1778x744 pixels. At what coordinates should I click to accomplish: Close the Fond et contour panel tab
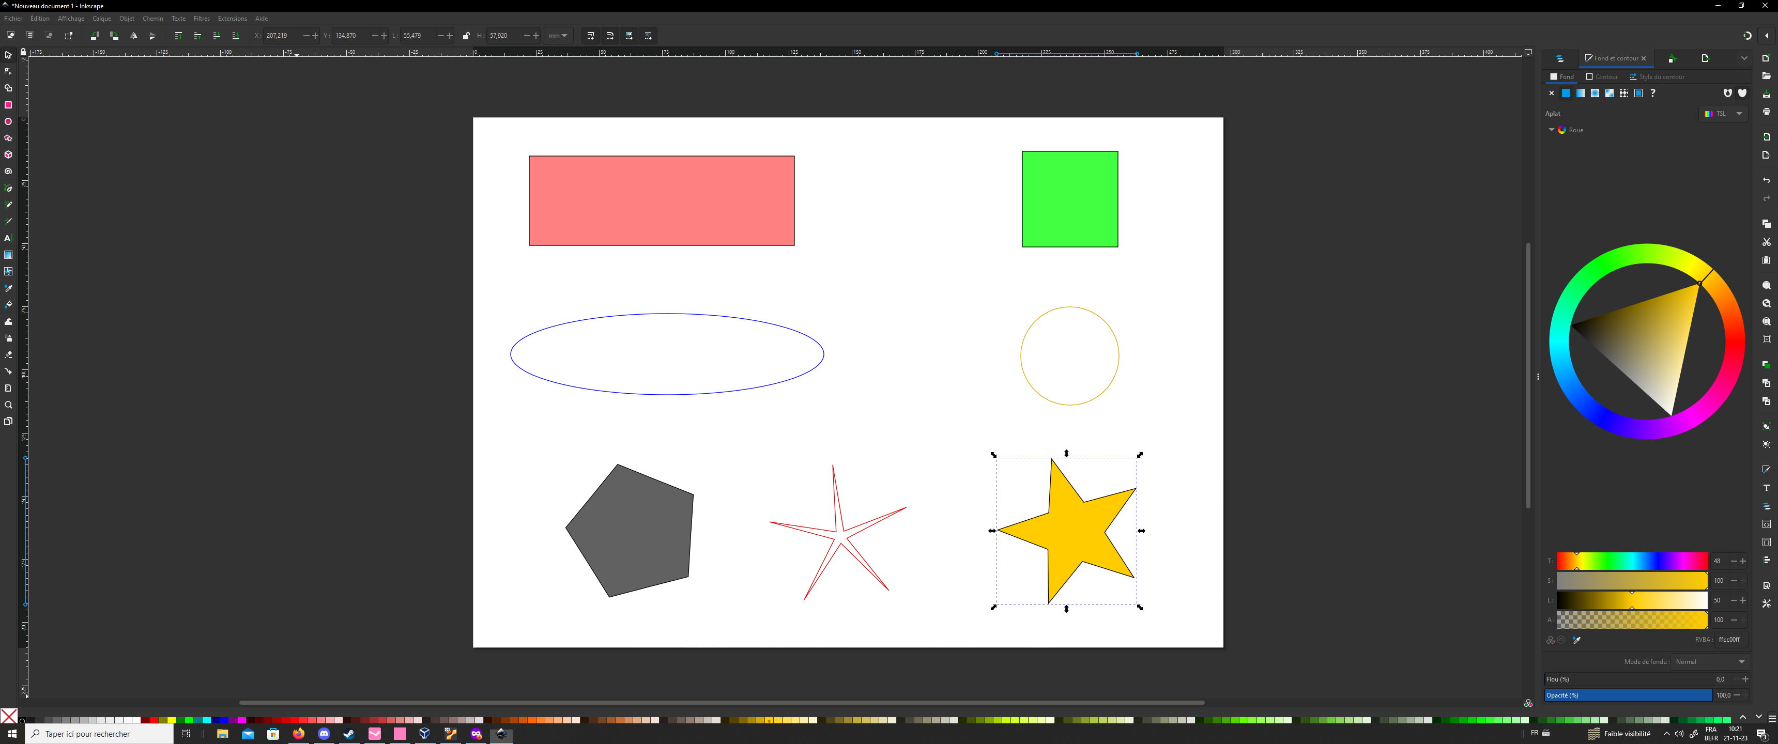[1644, 59]
